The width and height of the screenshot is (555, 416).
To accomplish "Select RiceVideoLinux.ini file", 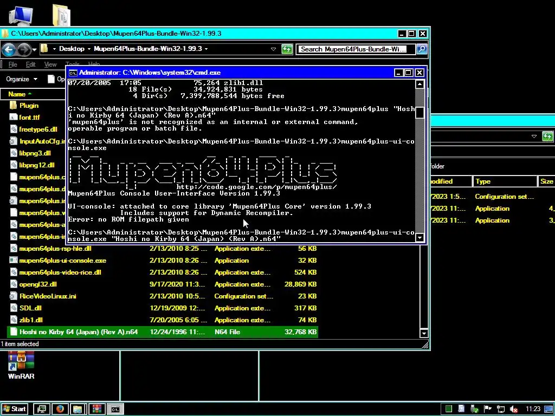I will coord(43,296).
